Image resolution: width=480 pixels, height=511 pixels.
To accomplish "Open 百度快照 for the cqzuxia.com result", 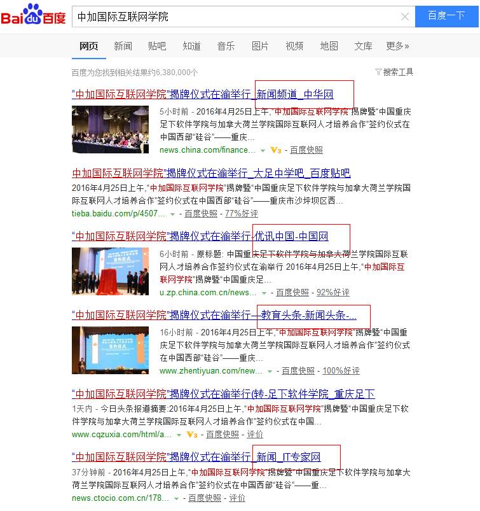I will click(x=223, y=435).
